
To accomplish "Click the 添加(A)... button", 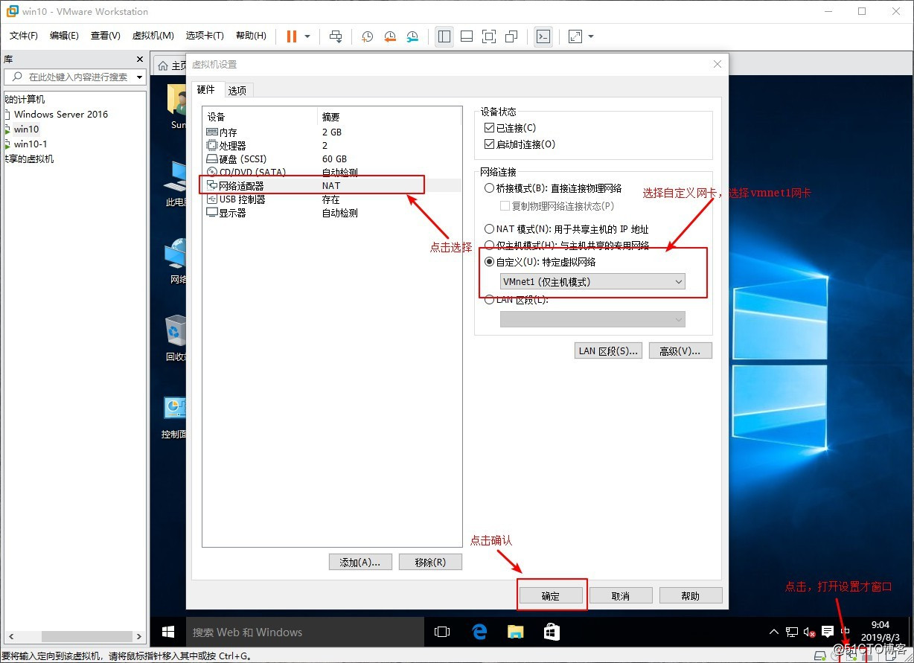I will click(360, 562).
